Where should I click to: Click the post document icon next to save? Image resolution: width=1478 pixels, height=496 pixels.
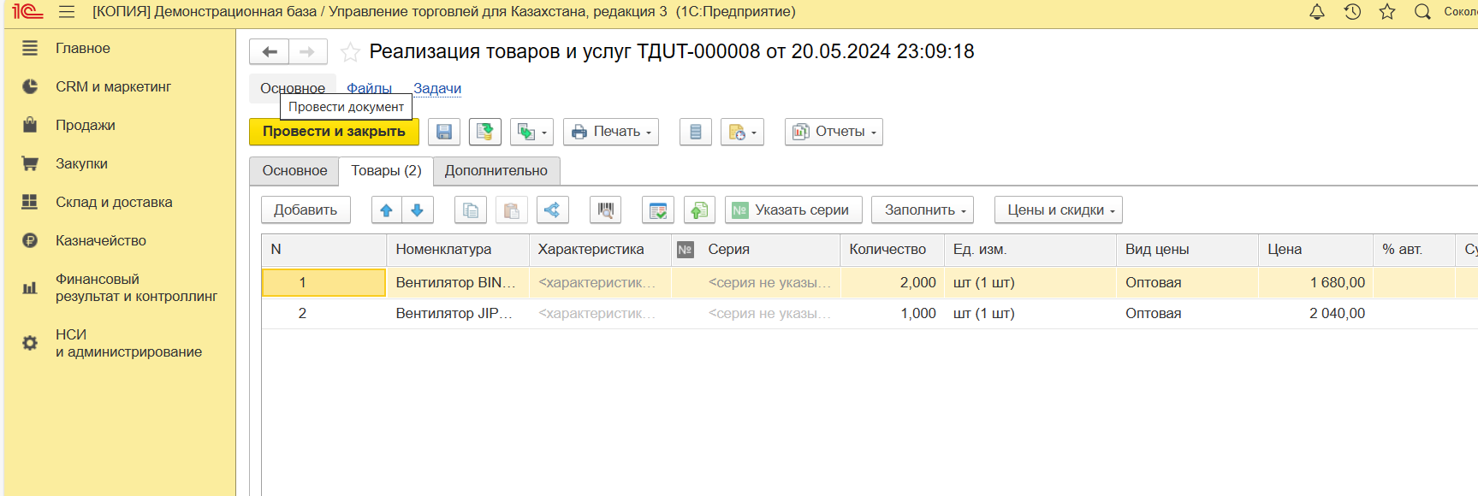coord(484,132)
